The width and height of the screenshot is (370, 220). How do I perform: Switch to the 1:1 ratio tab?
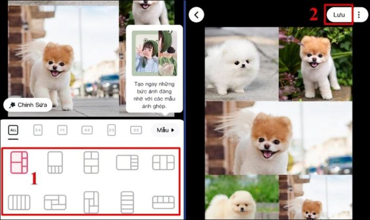[x=62, y=130]
